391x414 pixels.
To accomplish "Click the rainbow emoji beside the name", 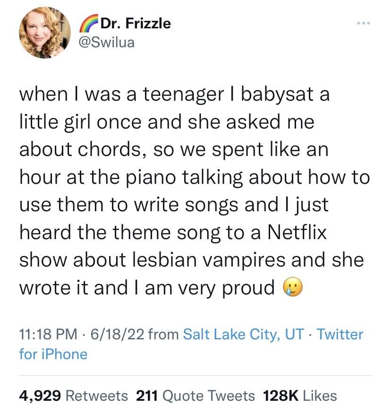I will tap(86, 23).
